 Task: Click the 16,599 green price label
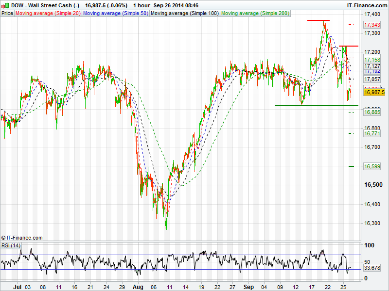coord(372,166)
